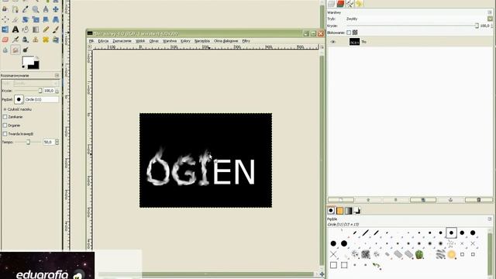
Task: Select the Pencil tool
Action: coord(46,29)
